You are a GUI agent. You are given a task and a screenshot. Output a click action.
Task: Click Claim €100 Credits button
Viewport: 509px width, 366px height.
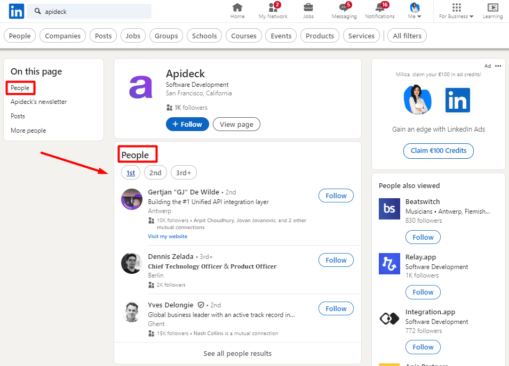coord(438,151)
